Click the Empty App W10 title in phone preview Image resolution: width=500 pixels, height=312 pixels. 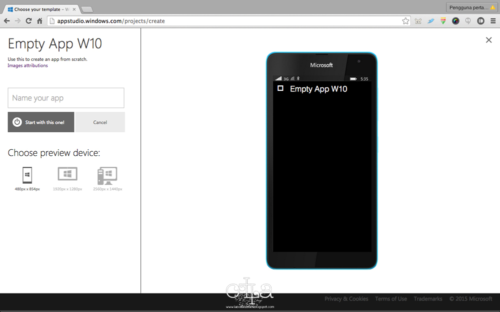point(318,89)
